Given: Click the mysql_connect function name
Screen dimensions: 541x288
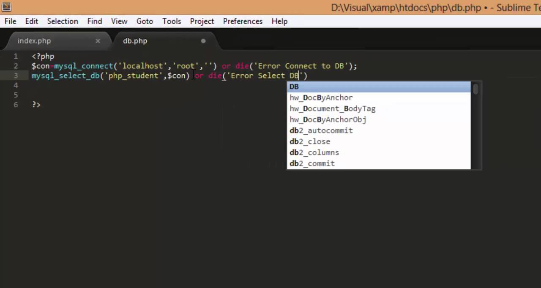Looking at the screenshot, I should pos(84,66).
